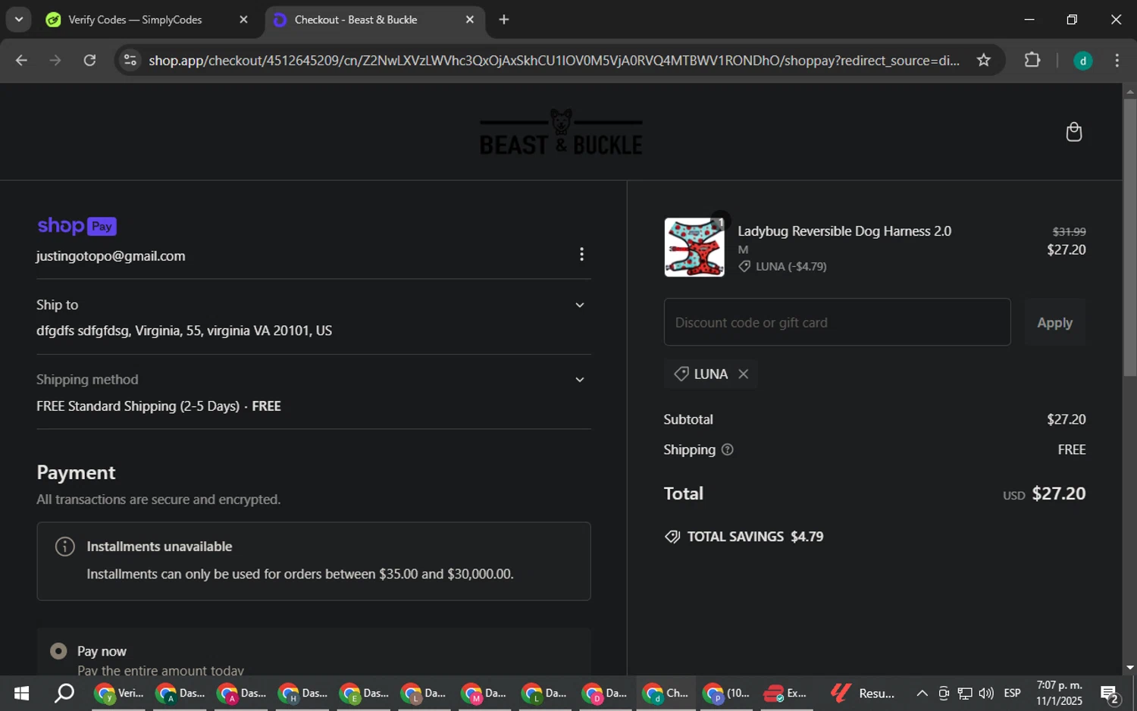
Task: Expand the Shipping method section
Action: (580, 380)
